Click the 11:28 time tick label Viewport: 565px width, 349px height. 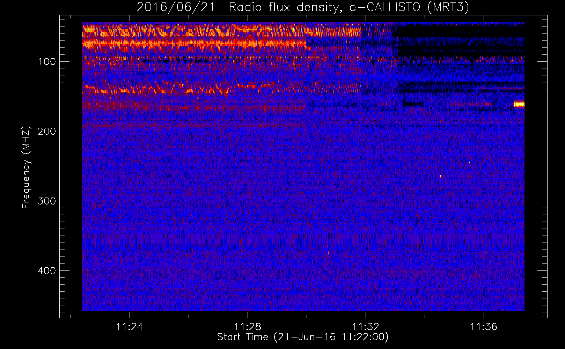pyautogui.click(x=248, y=327)
